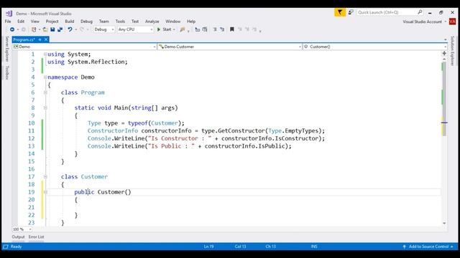
Task: Click the Previous Bookmark toolbar icon
Action: pos(239,29)
